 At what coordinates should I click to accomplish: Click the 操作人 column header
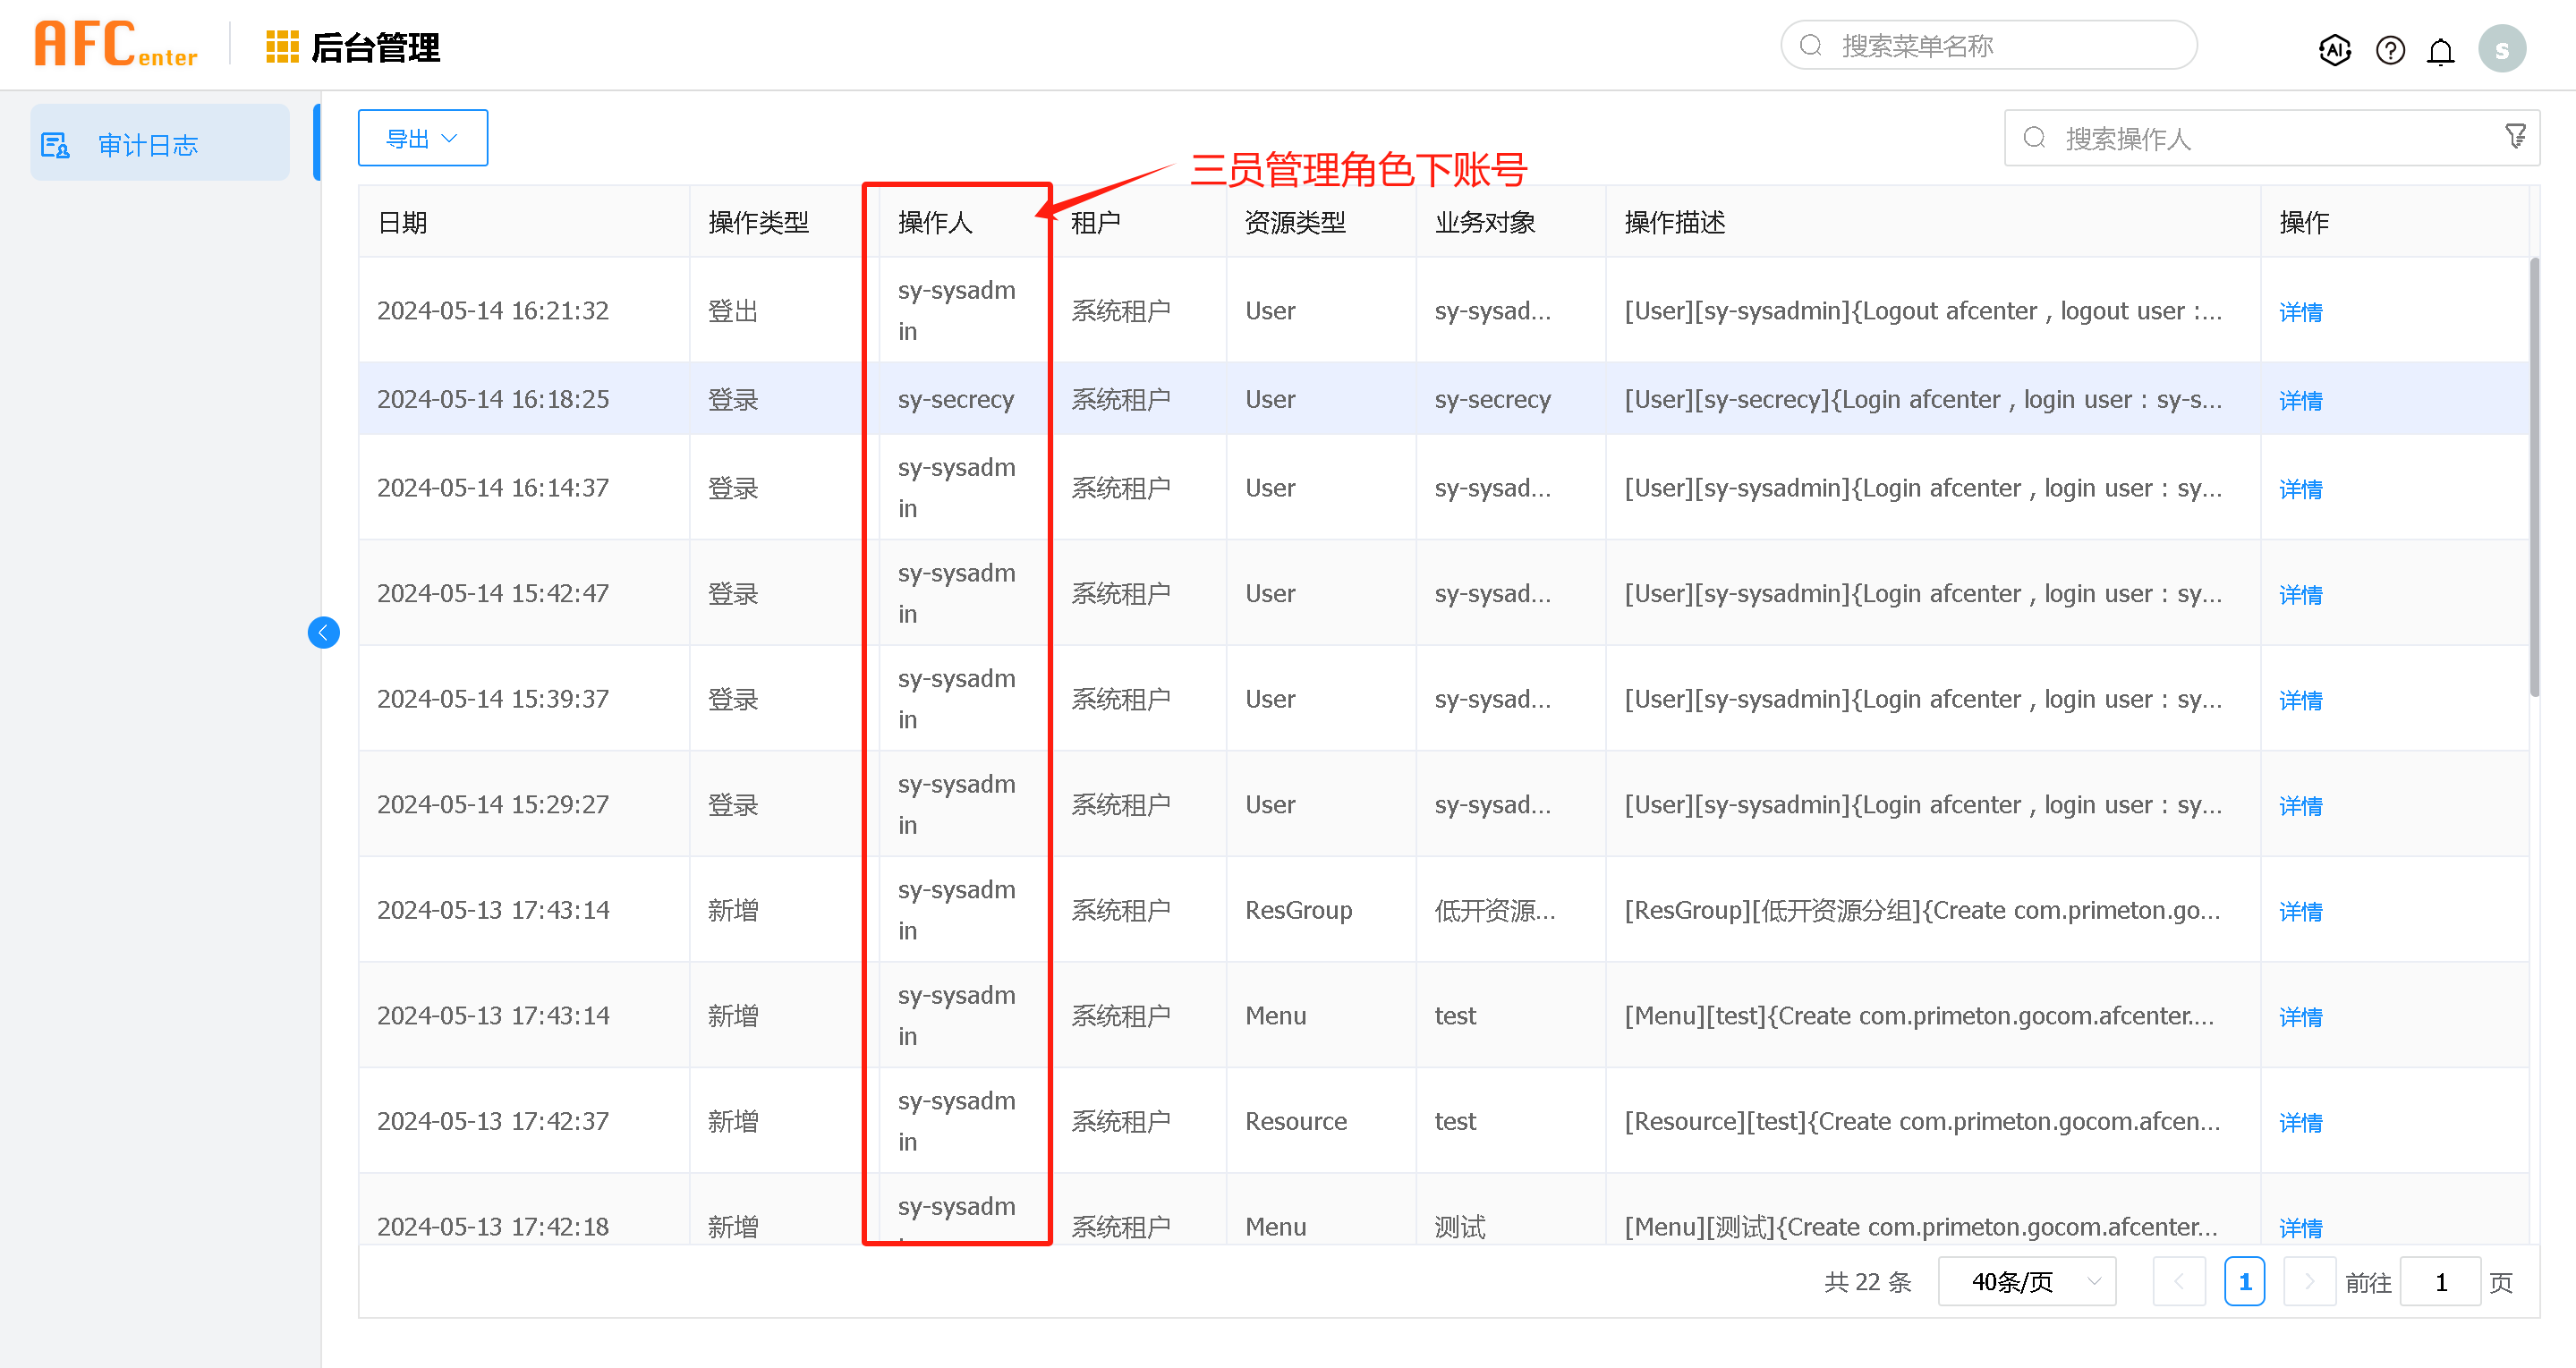pos(935,222)
